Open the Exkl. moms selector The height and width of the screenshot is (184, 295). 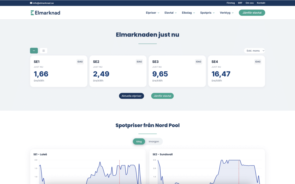pos(254,50)
